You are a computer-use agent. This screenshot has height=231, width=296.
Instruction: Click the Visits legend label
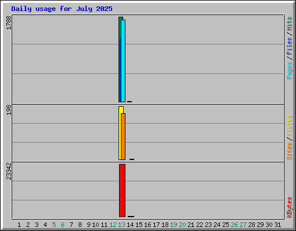click(289, 125)
